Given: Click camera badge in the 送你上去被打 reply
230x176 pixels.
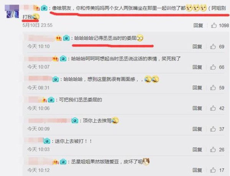Looking at the screenshot, I should [x=47, y=141].
